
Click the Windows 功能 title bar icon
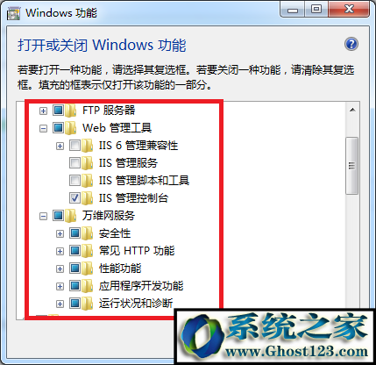[13, 13]
